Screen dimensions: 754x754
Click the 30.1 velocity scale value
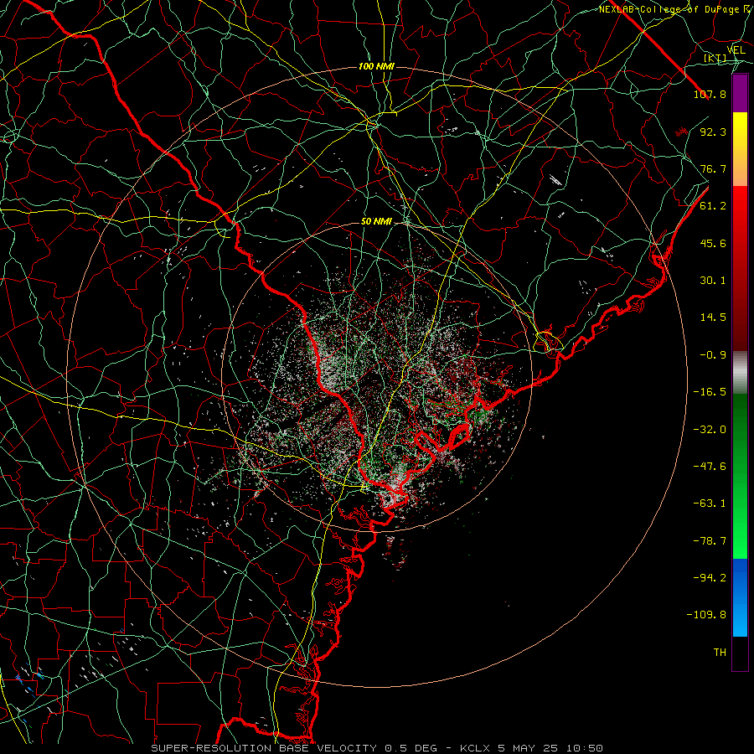(713, 281)
